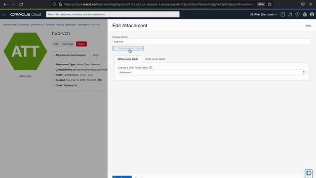316x178 pixels.
Task: Click the padlock site security icon
Action: click(x=60, y=4)
